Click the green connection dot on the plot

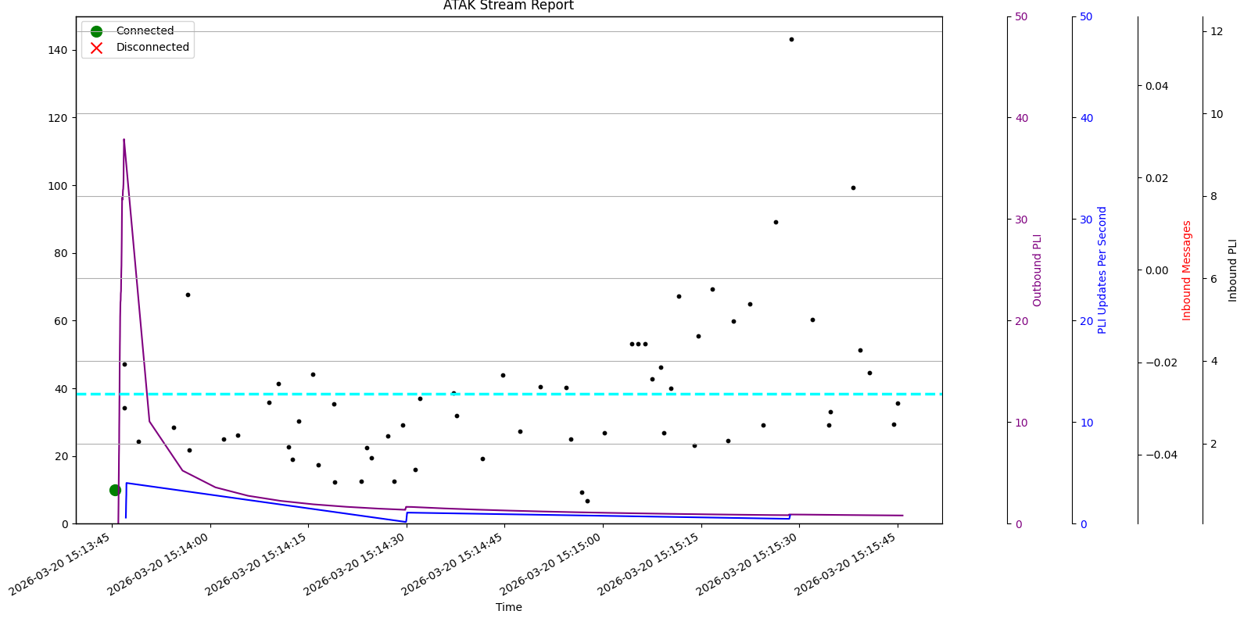pos(115,490)
